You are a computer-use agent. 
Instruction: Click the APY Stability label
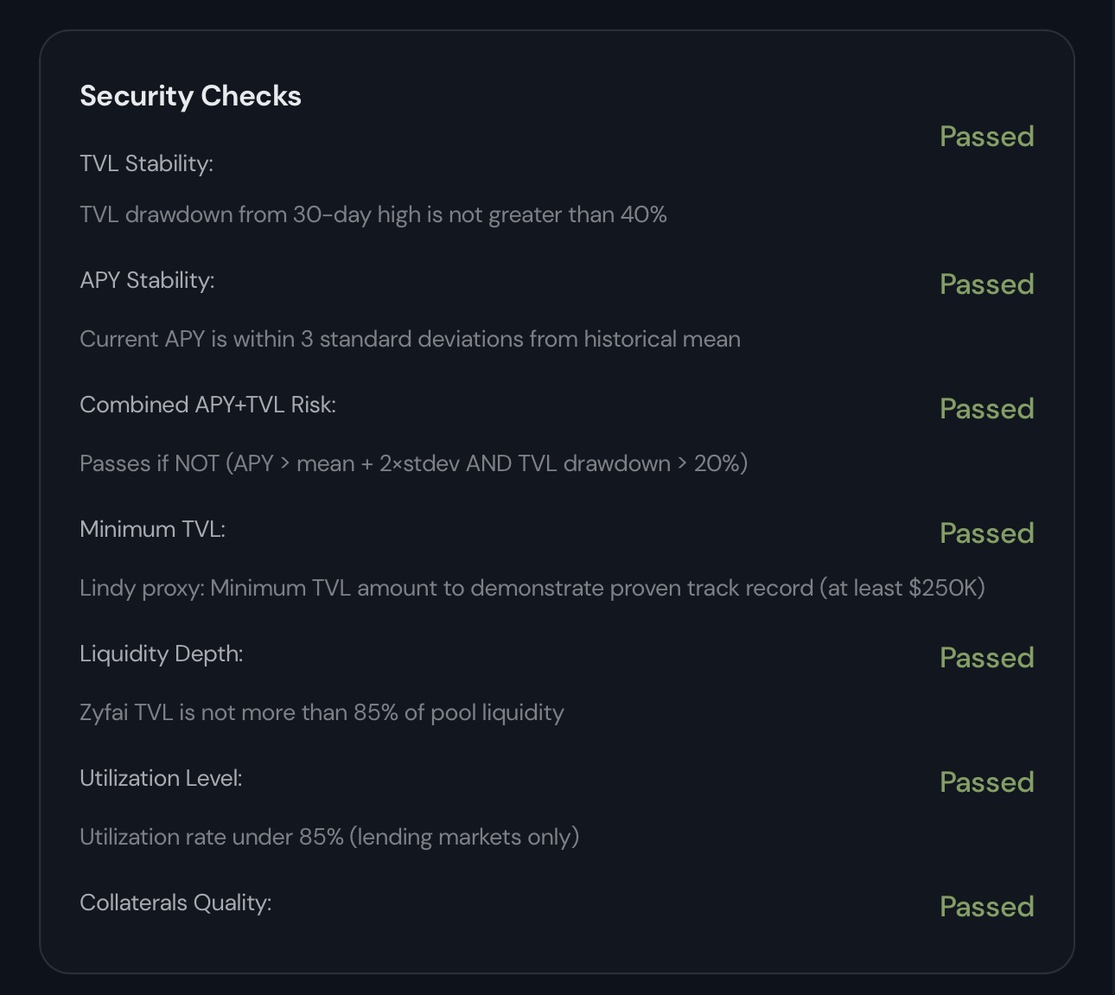[x=147, y=280]
